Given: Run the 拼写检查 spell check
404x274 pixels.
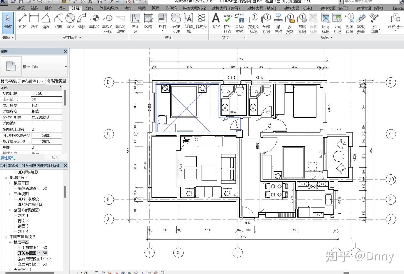Looking at the screenshot, I should 228,24.
